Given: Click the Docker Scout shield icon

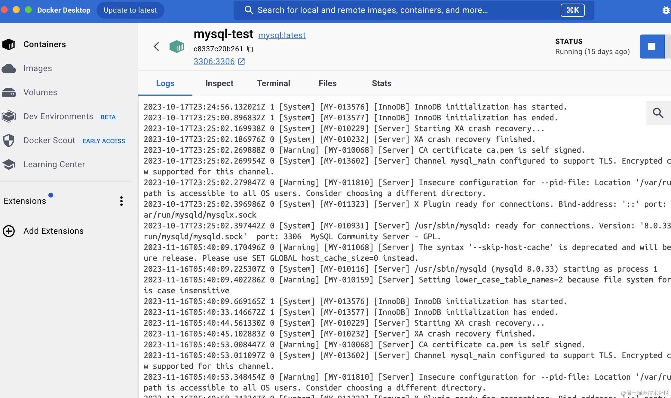Looking at the screenshot, I should [9, 140].
